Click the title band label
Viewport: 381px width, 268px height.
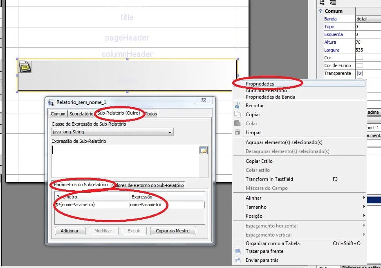127,17
